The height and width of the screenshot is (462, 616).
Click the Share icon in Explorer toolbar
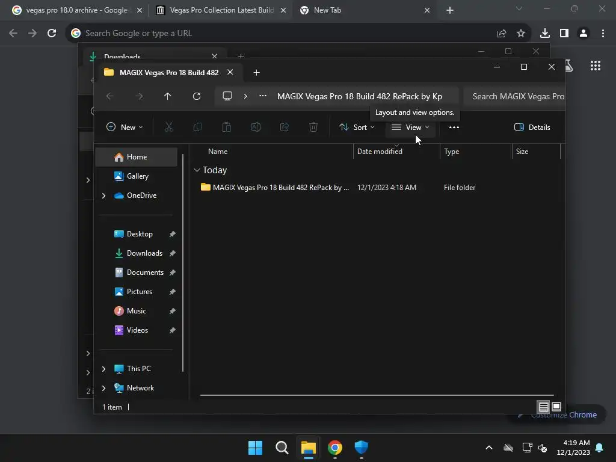[x=285, y=127]
